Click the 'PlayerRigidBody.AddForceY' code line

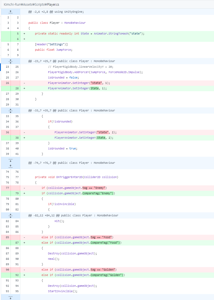tap(95, 72)
